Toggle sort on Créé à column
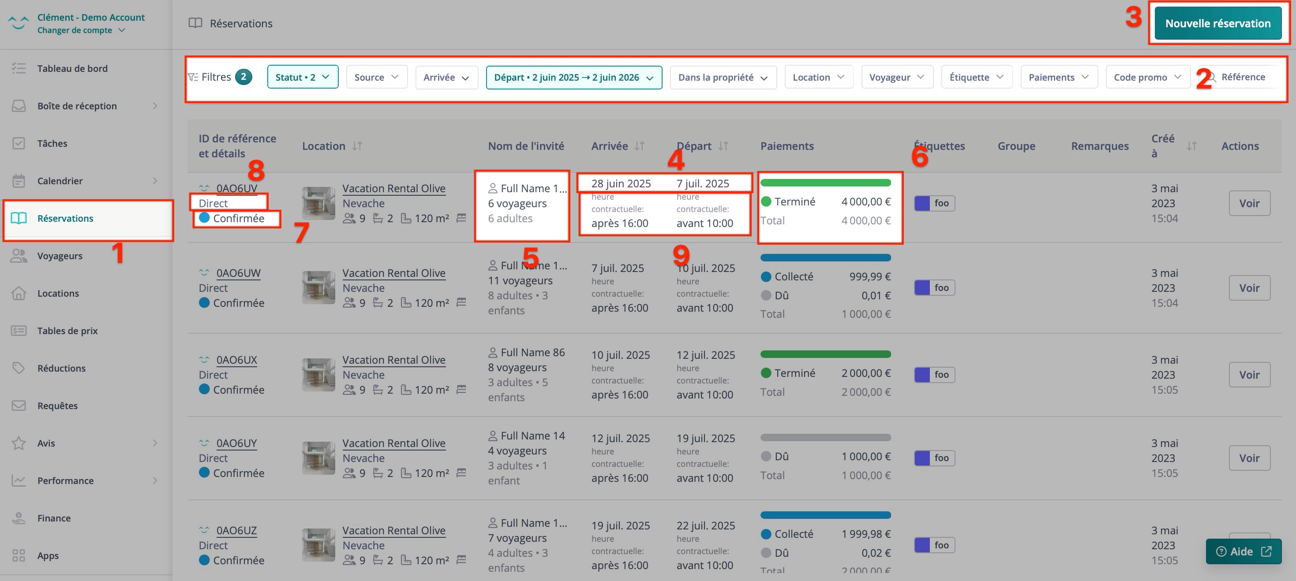This screenshot has width=1296, height=581. click(1191, 146)
